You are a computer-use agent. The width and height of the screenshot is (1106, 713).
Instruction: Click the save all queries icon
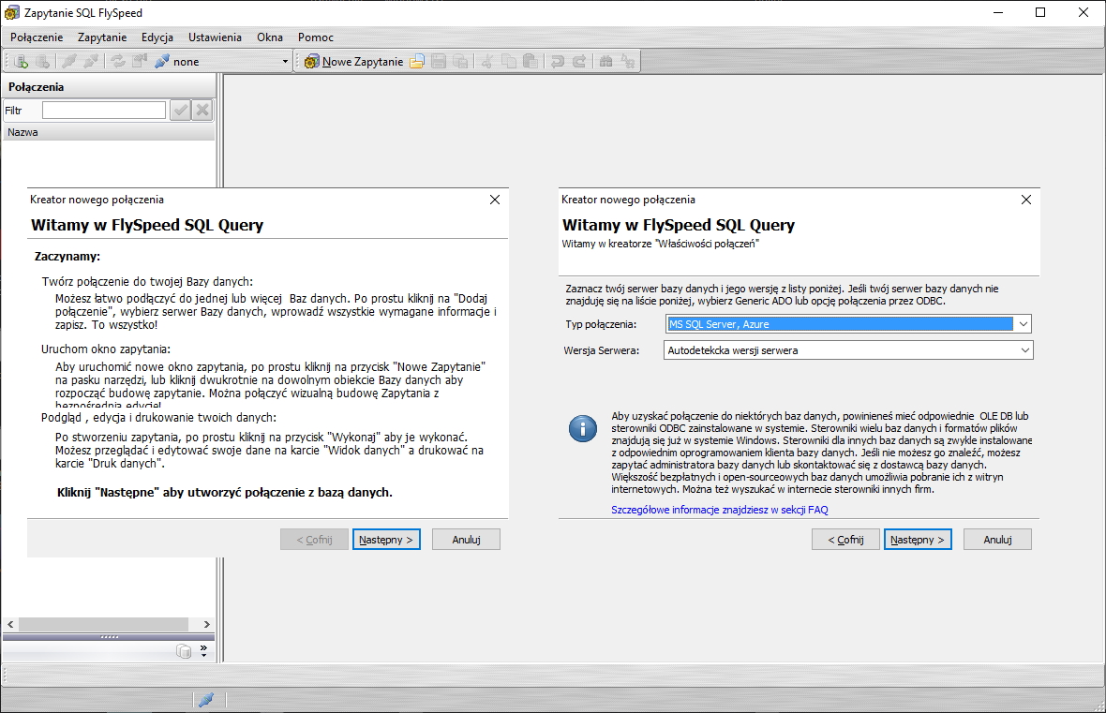click(460, 61)
